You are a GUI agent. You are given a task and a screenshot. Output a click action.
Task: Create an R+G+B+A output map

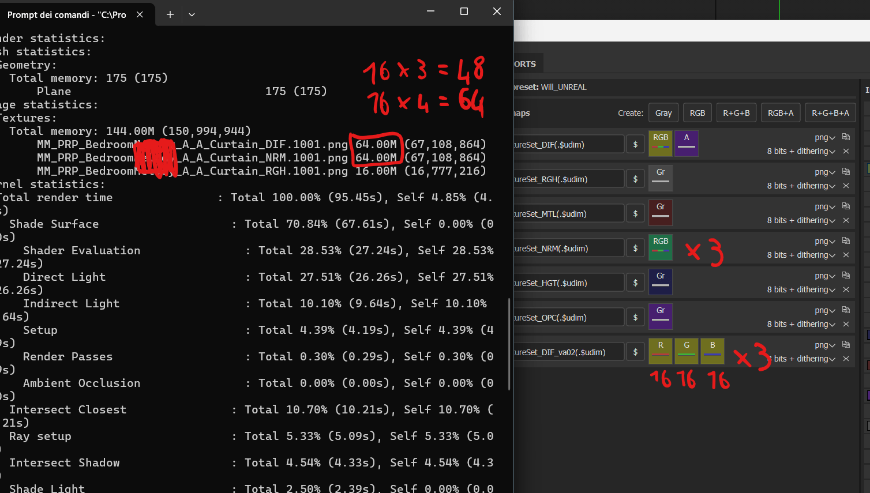pyautogui.click(x=830, y=113)
